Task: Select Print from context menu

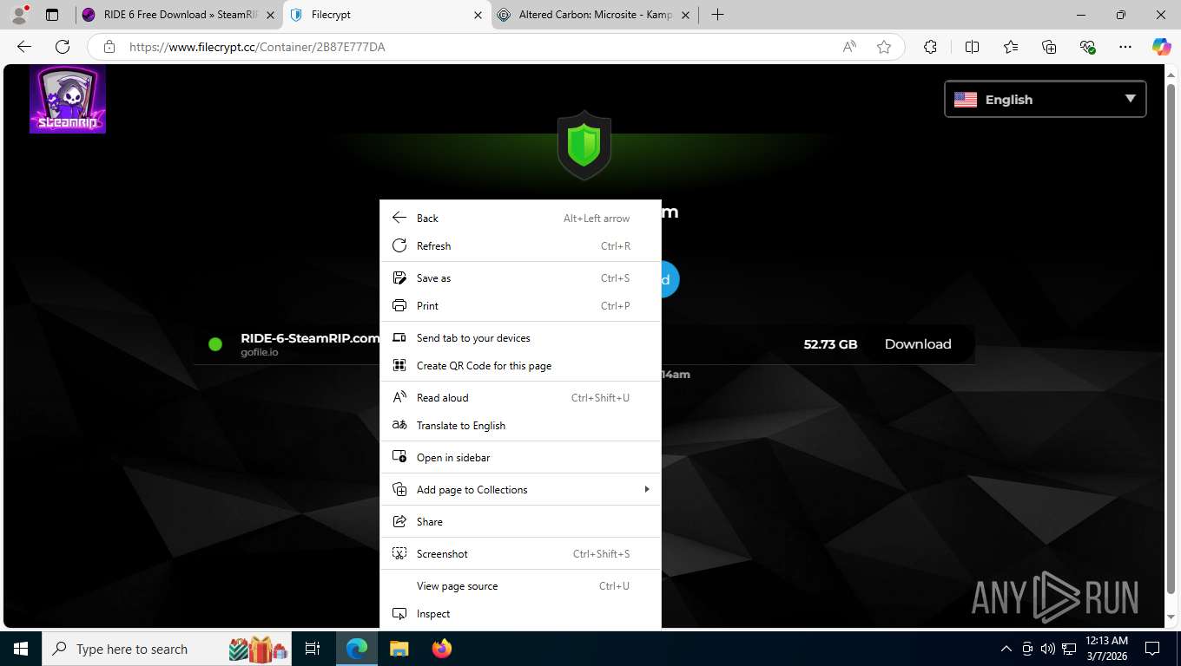Action: tap(521, 306)
